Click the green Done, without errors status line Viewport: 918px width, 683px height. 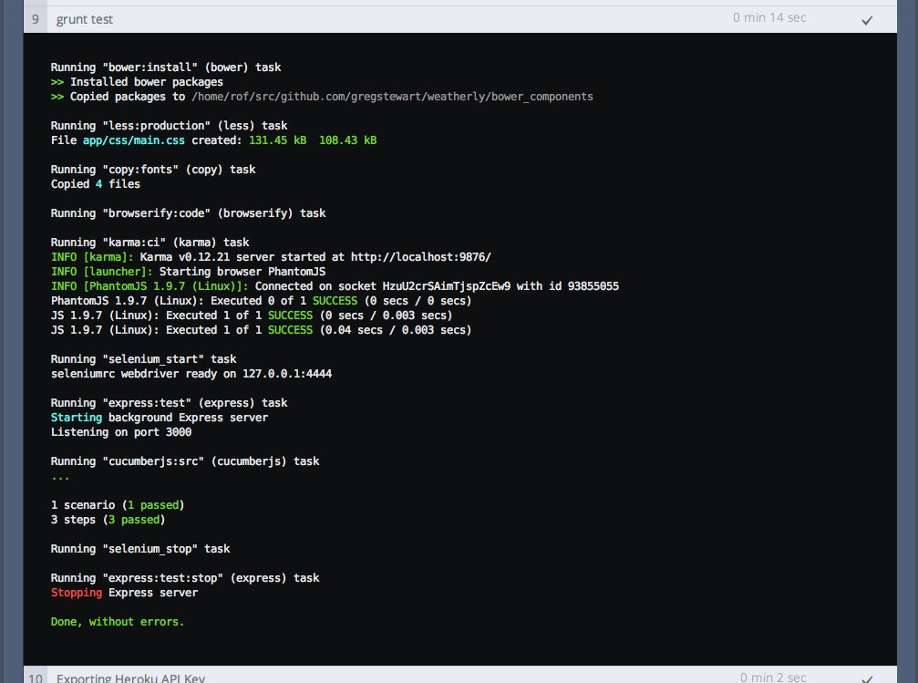click(116, 621)
